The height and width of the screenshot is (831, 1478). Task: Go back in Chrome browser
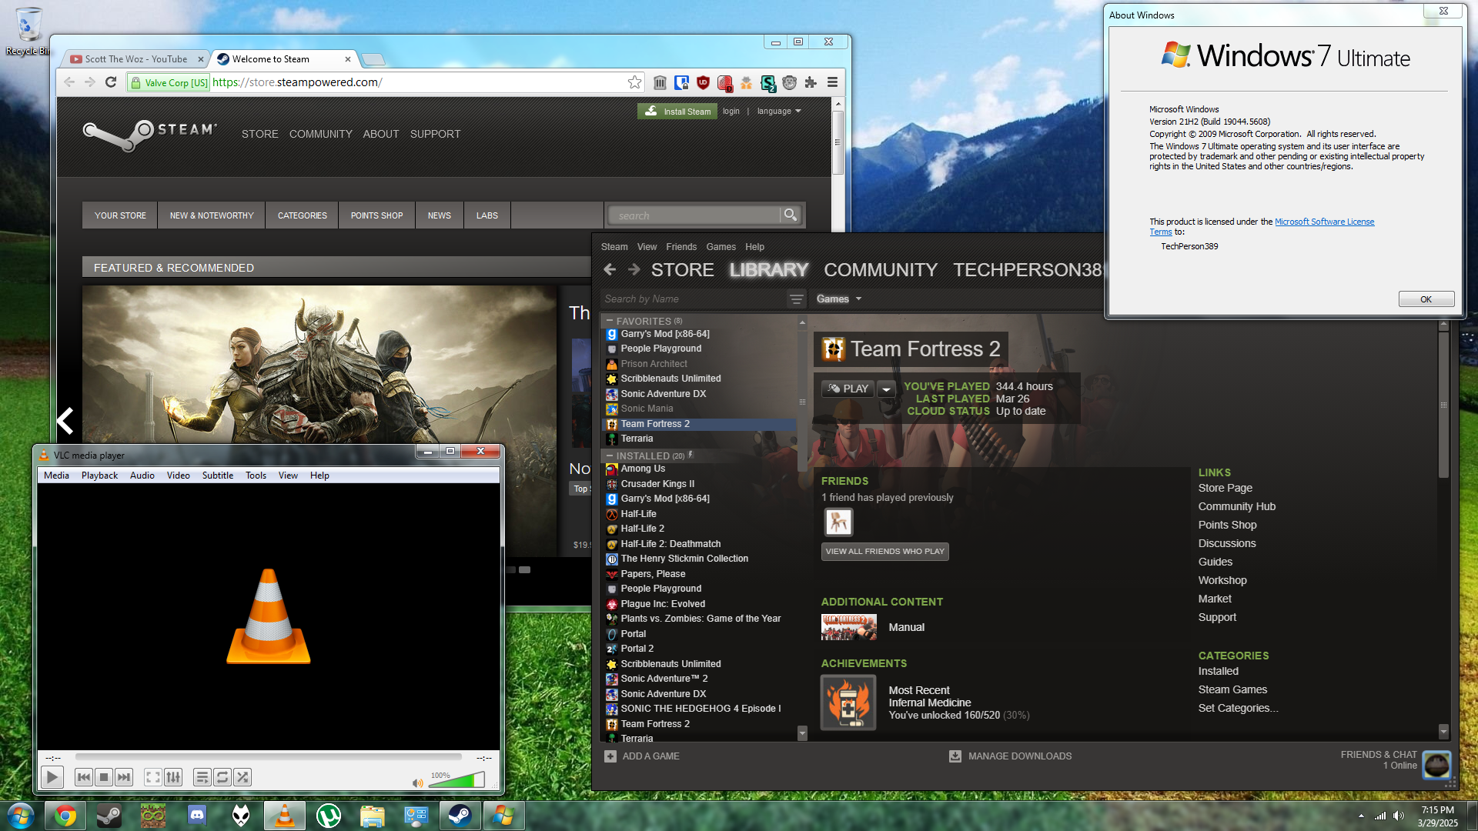coord(69,82)
